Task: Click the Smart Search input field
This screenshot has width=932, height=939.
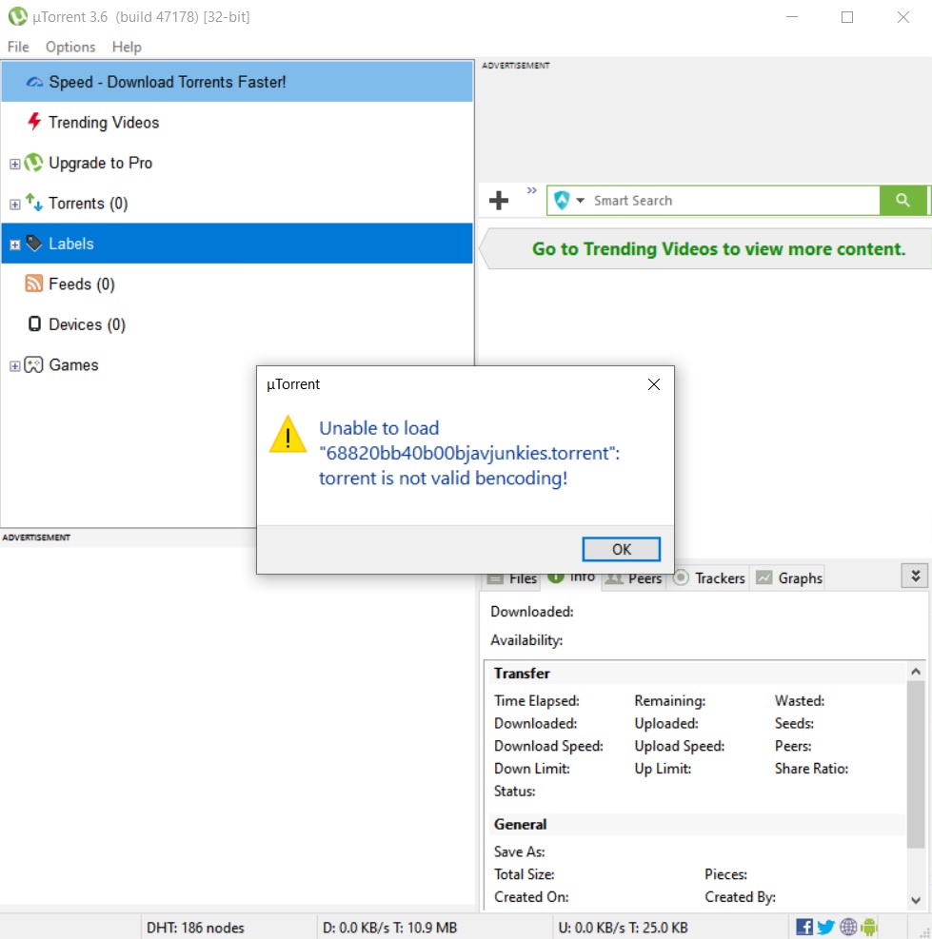Action: (x=734, y=201)
